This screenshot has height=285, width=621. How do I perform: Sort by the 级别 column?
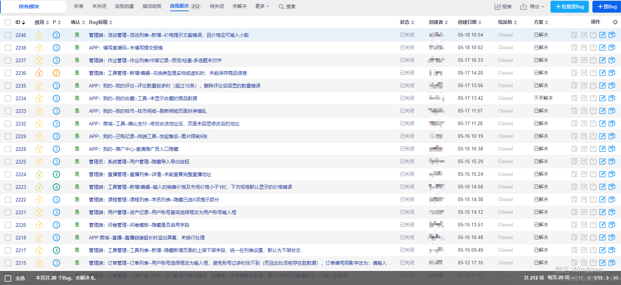42,22
